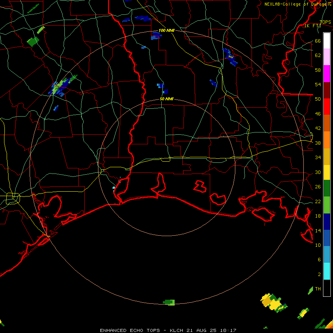
Task: Click the K FT units label
Action: tap(313, 26)
